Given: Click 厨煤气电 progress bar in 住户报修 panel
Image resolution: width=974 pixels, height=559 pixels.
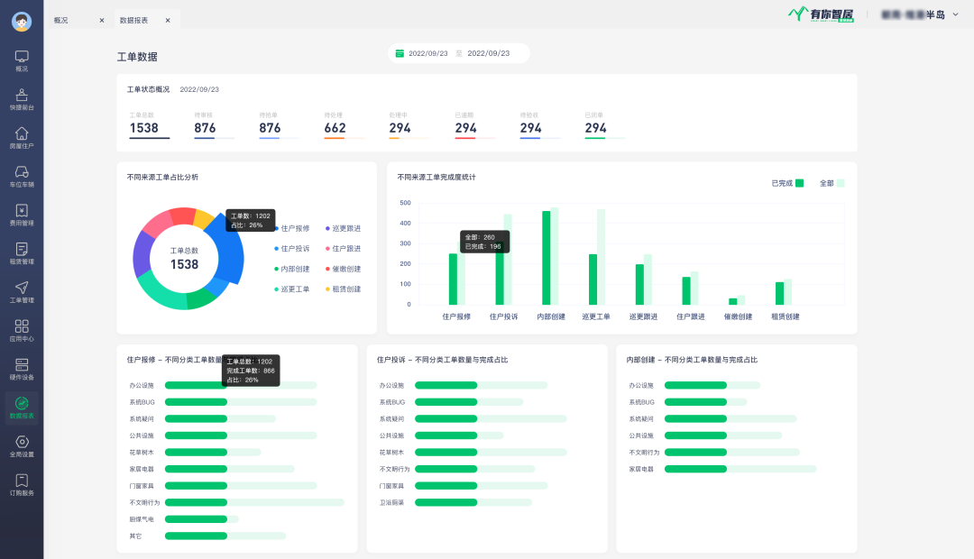Looking at the screenshot, I should (202, 519).
